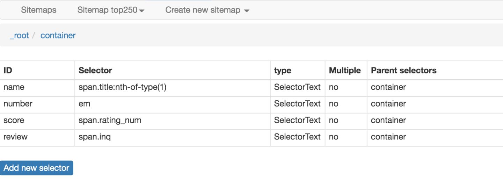The image size is (503, 181).
Task: Click the type column header
Action: [283, 70]
